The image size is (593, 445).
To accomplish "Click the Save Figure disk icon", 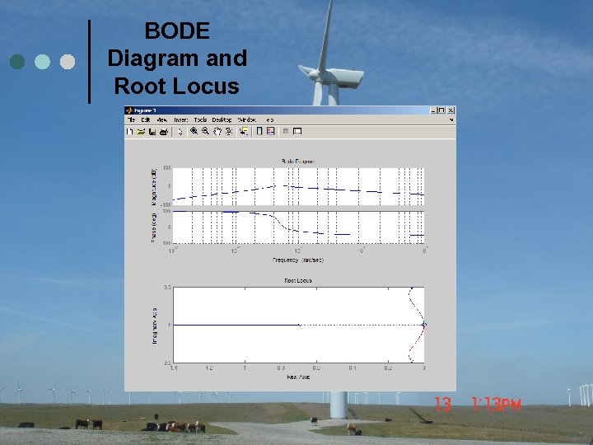I will 152,131.
